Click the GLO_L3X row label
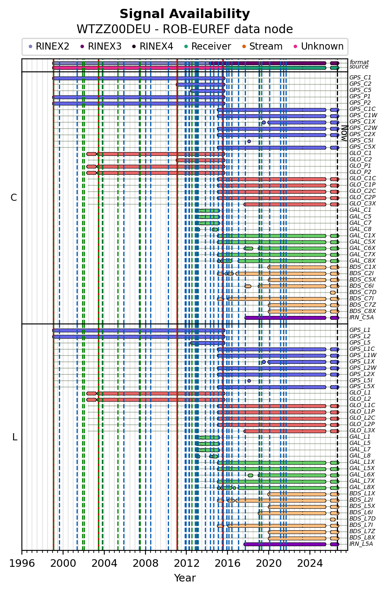The width and height of the screenshot is (386, 592). [362, 431]
